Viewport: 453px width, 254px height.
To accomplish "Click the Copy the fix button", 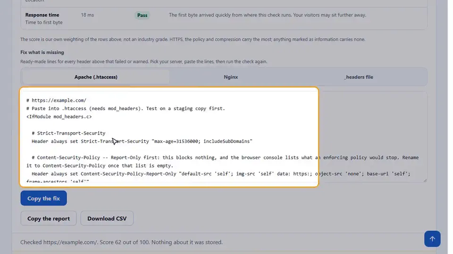I will (x=43, y=198).
